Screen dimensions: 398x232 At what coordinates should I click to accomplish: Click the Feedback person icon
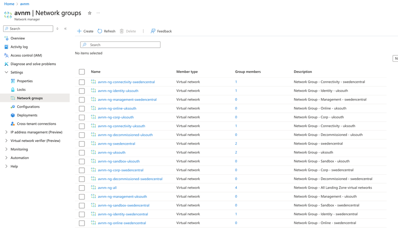[x=153, y=31]
